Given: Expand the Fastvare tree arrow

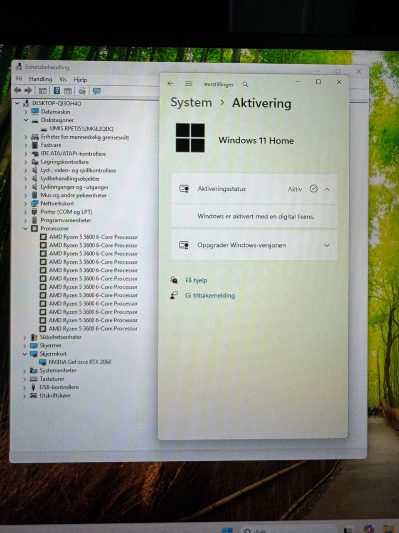Looking at the screenshot, I should coord(26,145).
